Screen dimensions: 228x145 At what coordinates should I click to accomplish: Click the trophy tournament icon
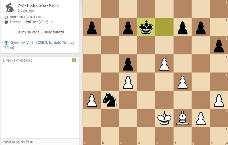[6, 43]
